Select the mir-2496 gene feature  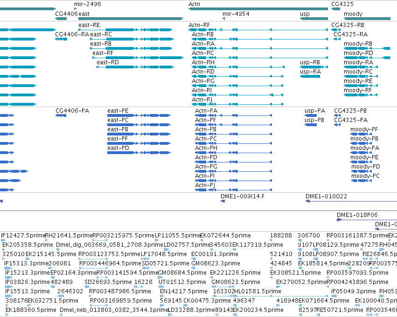pos(76,9)
